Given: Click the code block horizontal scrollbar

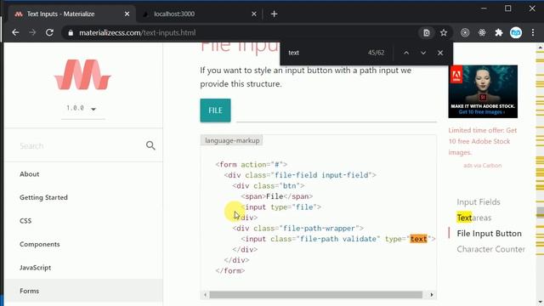Looking at the screenshot, I should click(315, 295).
